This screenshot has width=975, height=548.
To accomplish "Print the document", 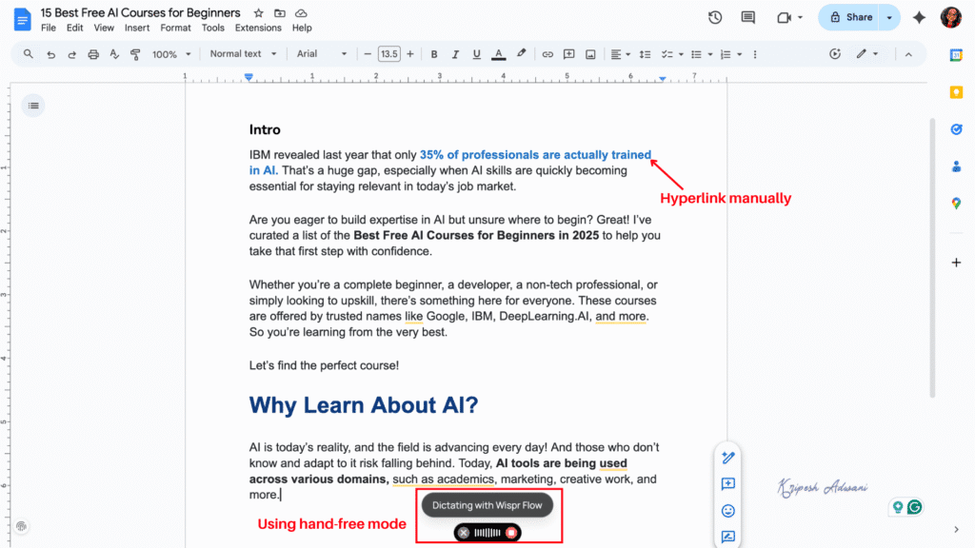I will coord(93,54).
